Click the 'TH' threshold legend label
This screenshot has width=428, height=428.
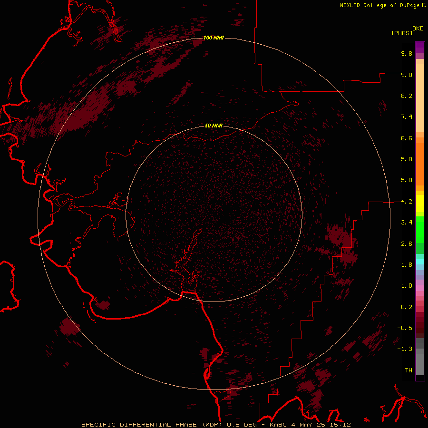409,370
